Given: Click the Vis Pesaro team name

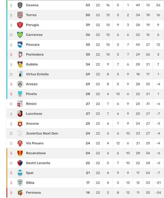Looking at the screenshot, I should 35,143.
